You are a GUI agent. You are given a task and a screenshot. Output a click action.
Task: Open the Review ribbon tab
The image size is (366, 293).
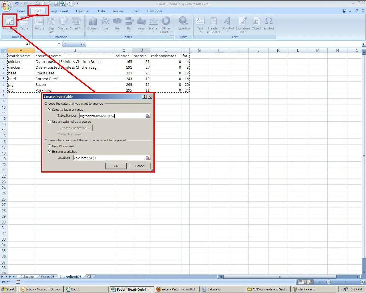118,11
